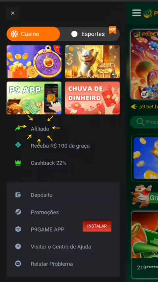The width and height of the screenshot is (158, 282).
Task: Close the side menu with X icon
Action: click(13, 13)
